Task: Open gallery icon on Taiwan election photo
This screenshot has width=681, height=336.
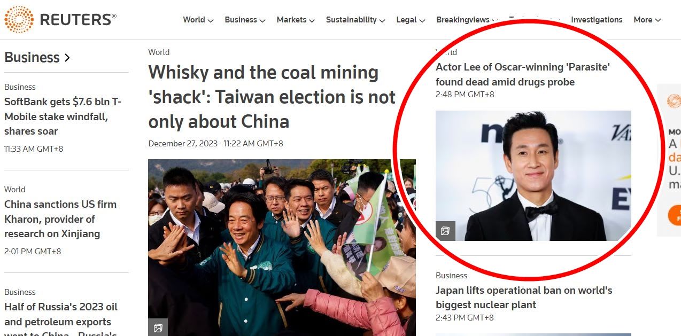Action: [x=158, y=327]
